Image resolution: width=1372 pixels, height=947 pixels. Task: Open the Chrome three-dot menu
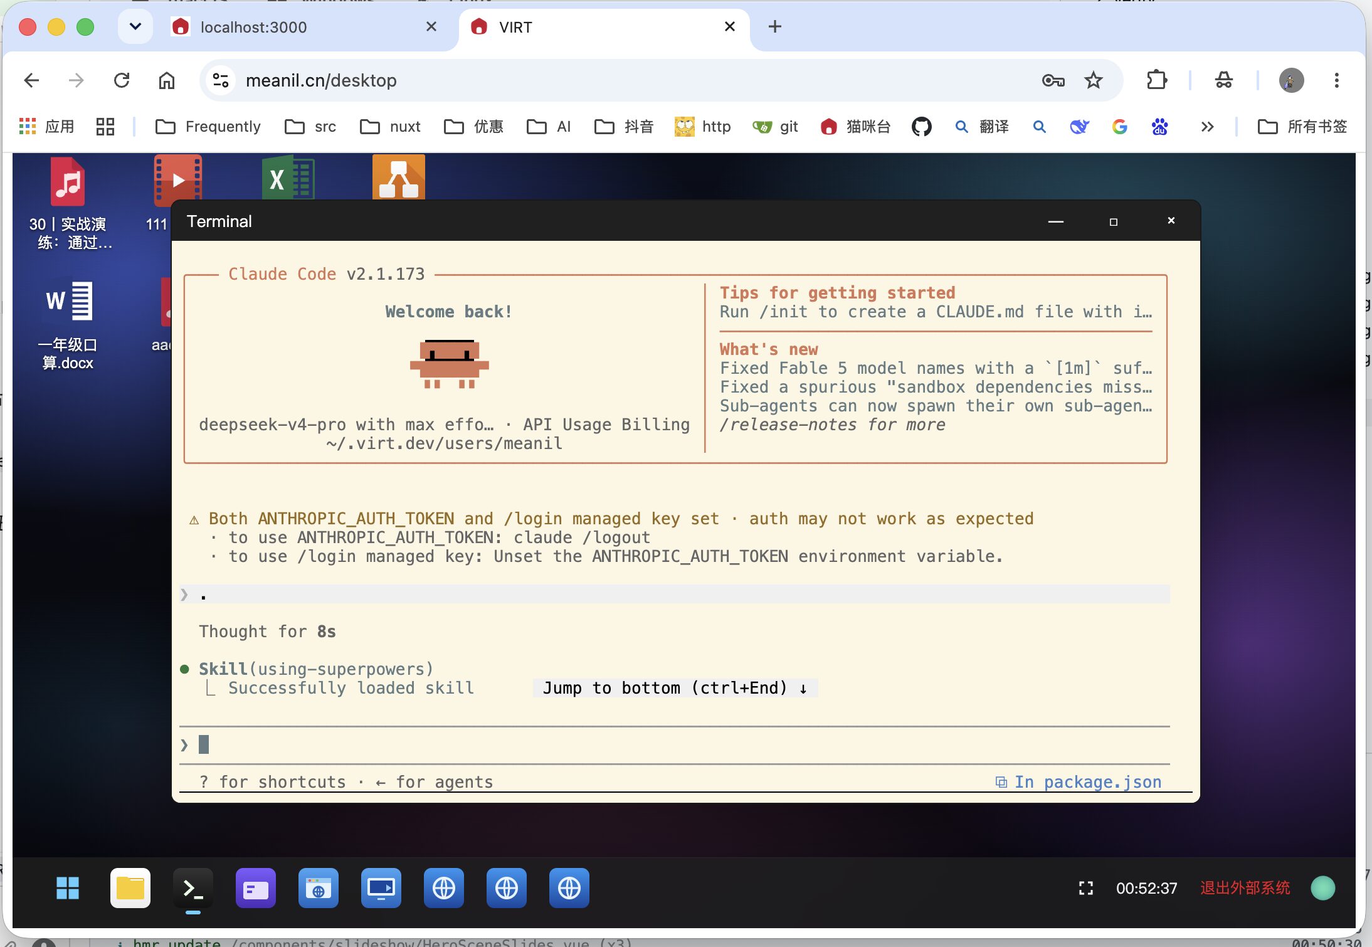point(1337,80)
